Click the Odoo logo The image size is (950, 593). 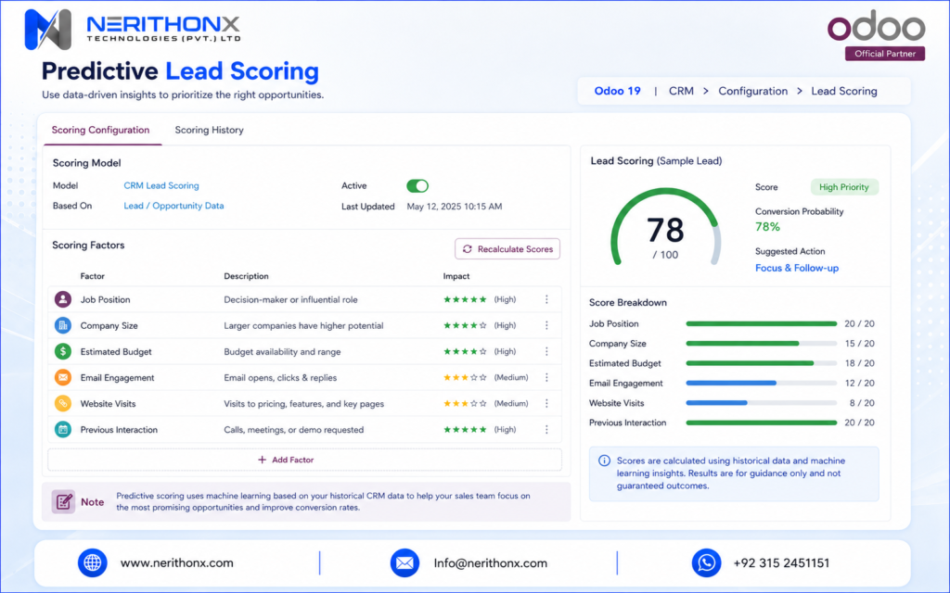[876, 27]
